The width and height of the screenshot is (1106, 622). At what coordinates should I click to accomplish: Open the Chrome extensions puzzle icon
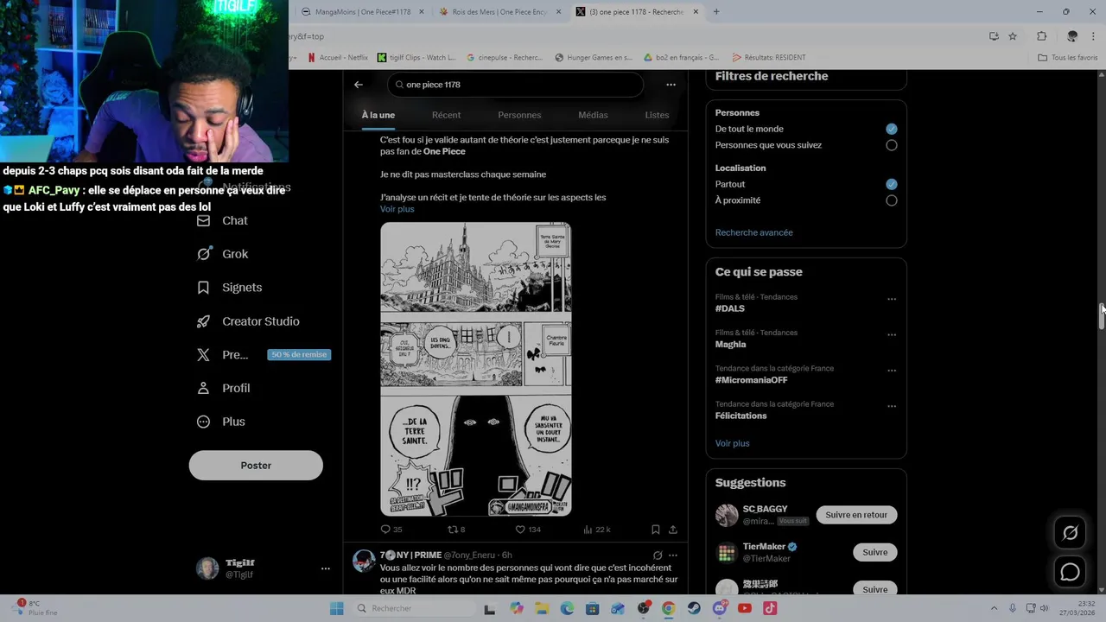click(x=1041, y=36)
